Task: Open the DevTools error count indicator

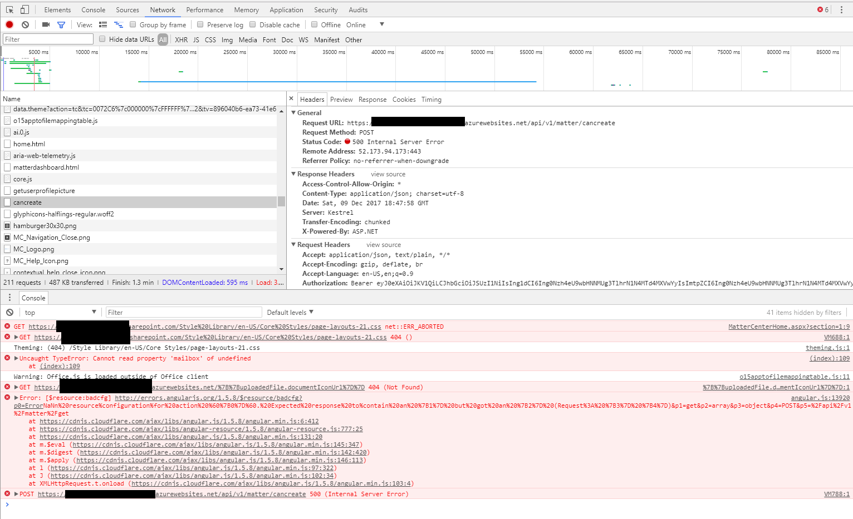Action: (823, 9)
